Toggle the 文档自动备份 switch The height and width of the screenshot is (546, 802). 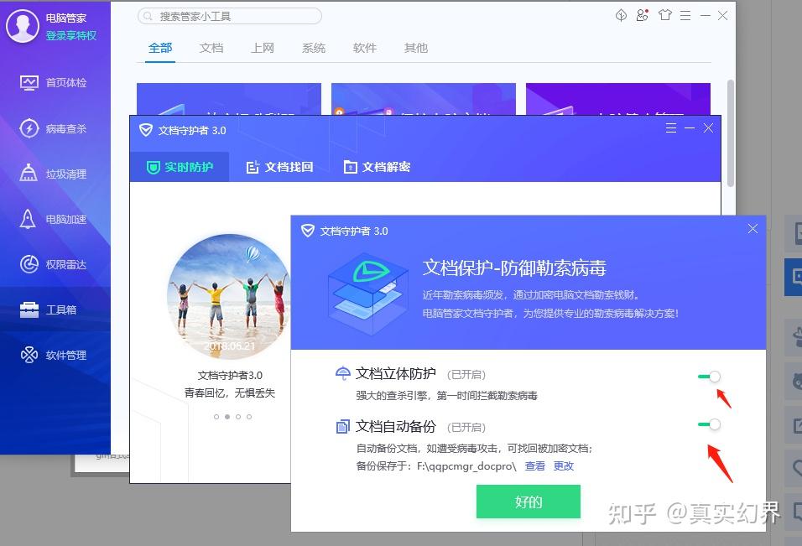(x=709, y=424)
